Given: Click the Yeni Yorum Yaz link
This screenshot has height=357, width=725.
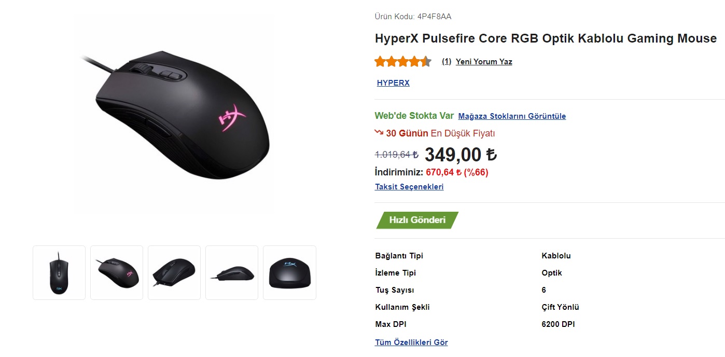Looking at the screenshot, I should 484,62.
